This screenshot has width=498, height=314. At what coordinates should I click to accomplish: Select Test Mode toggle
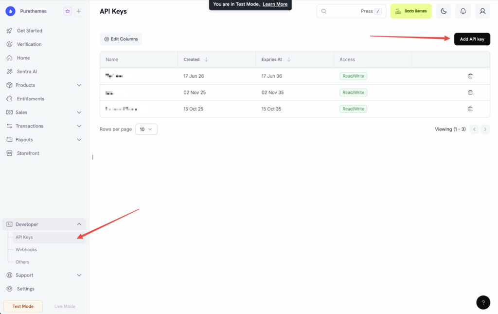pyautogui.click(x=23, y=306)
